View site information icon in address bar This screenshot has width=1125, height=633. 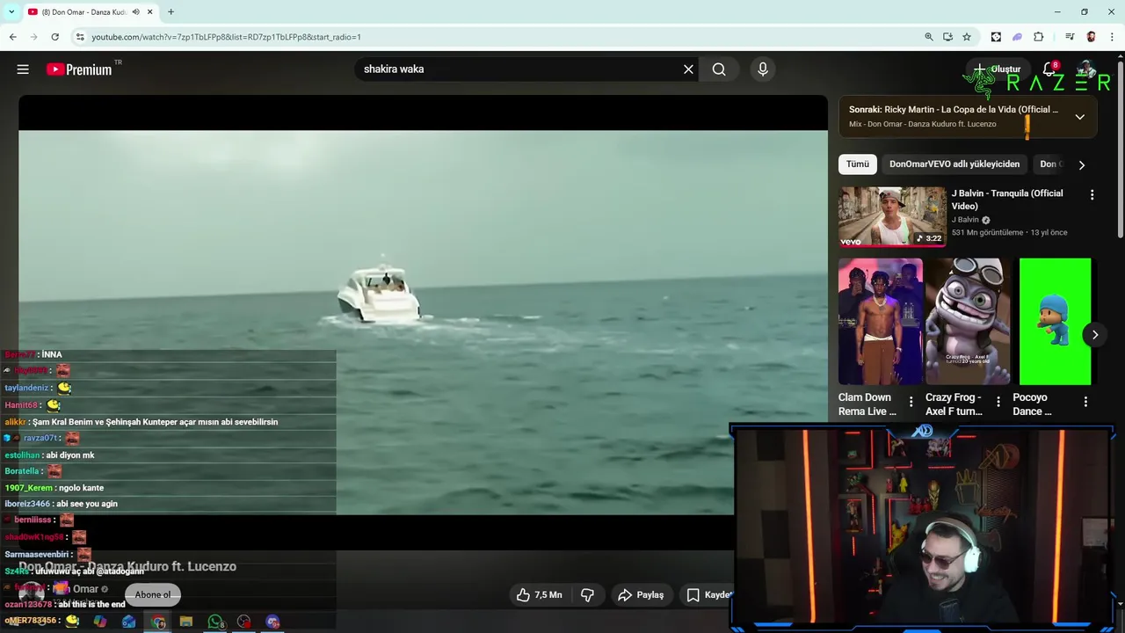click(80, 37)
